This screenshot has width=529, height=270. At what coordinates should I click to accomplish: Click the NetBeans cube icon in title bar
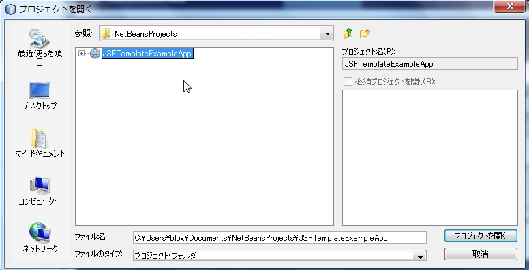pyautogui.click(x=11, y=9)
